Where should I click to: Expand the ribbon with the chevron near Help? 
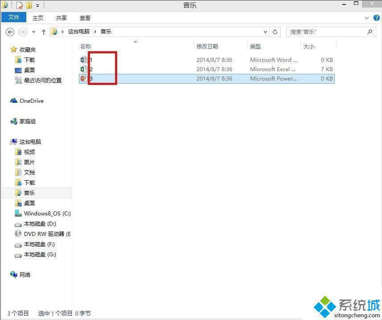click(x=366, y=18)
